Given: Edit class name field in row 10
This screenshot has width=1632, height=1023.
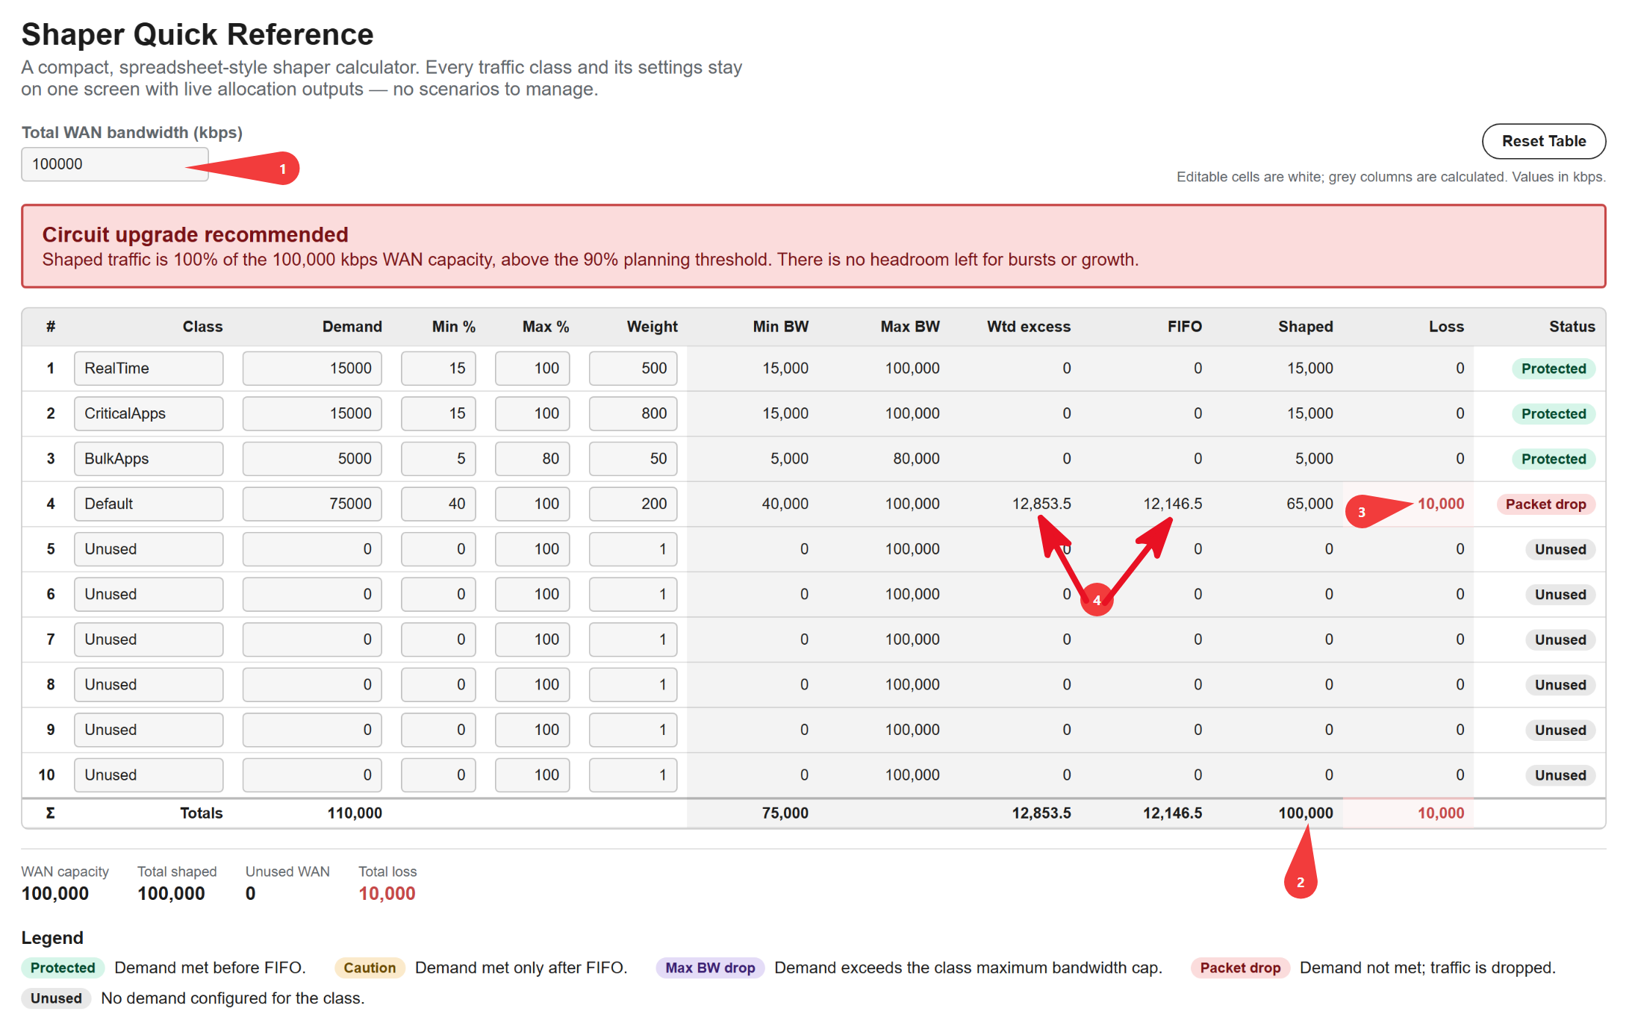Looking at the screenshot, I should click(149, 775).
